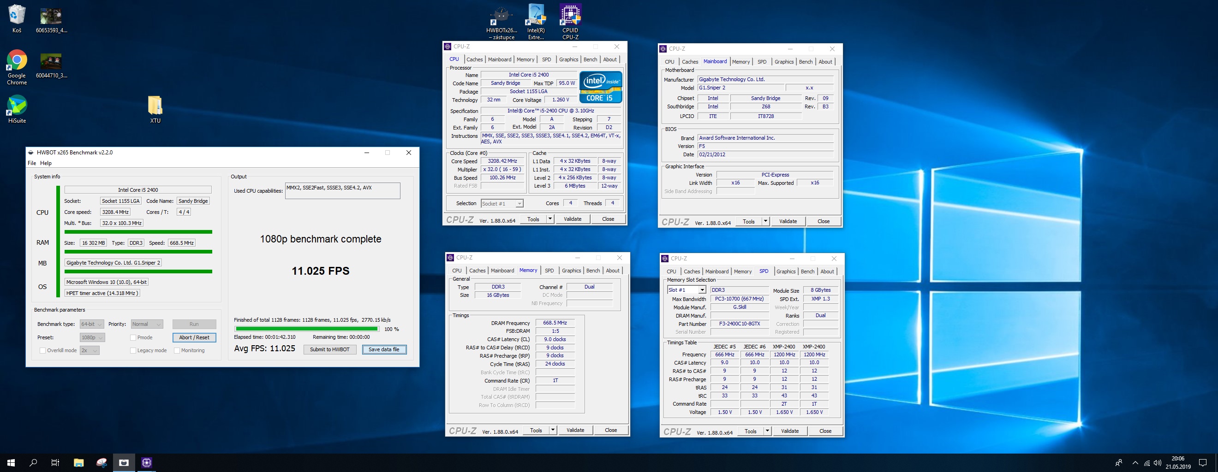Click the Used CPU capabilities text box

pos(342,191)
